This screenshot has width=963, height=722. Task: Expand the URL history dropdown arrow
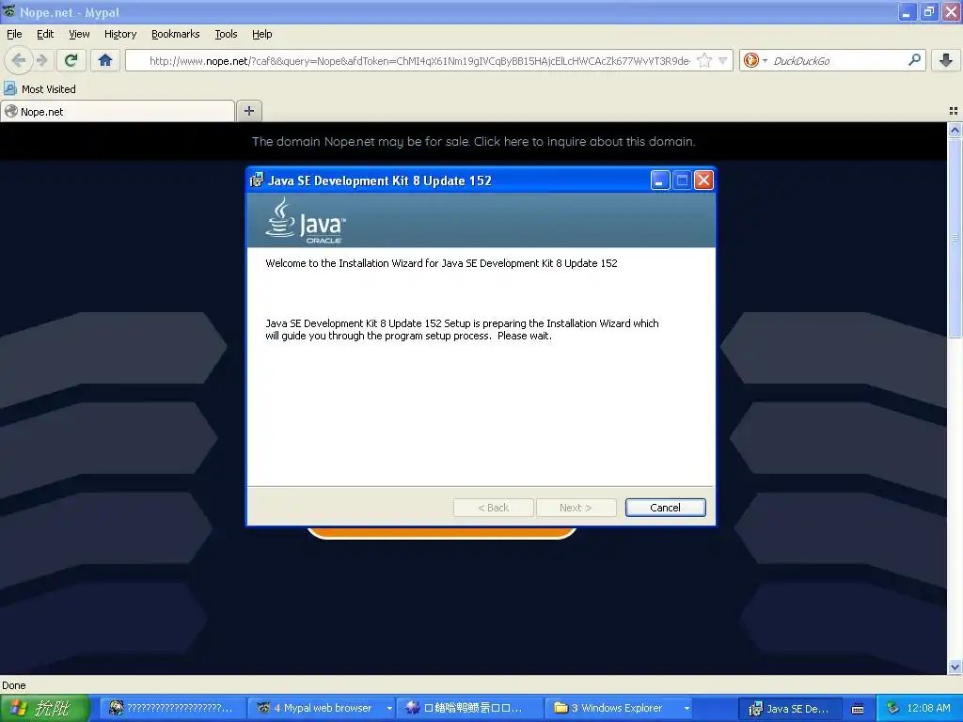(x=723, y=60)
